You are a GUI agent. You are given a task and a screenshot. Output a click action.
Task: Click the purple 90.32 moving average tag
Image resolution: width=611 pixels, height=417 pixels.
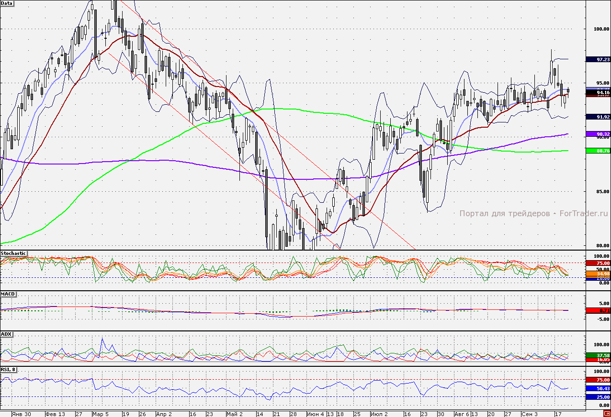pyautogui.click(x=598, y=134)
